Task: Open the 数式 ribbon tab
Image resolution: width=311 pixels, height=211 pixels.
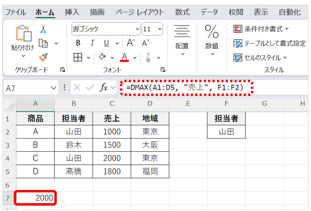Action: (182, 12)
